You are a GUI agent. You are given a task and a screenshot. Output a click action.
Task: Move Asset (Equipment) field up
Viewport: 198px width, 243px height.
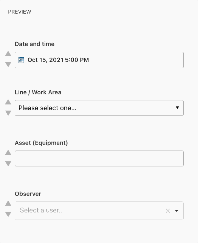click(8, 152)
